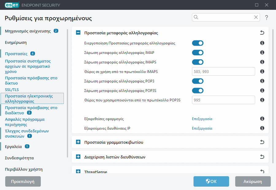Select Προστασία συστήματος αρχείων σε πραγματικό χρόνο
This screenshot has height=190, width=276.
[28, 66]
